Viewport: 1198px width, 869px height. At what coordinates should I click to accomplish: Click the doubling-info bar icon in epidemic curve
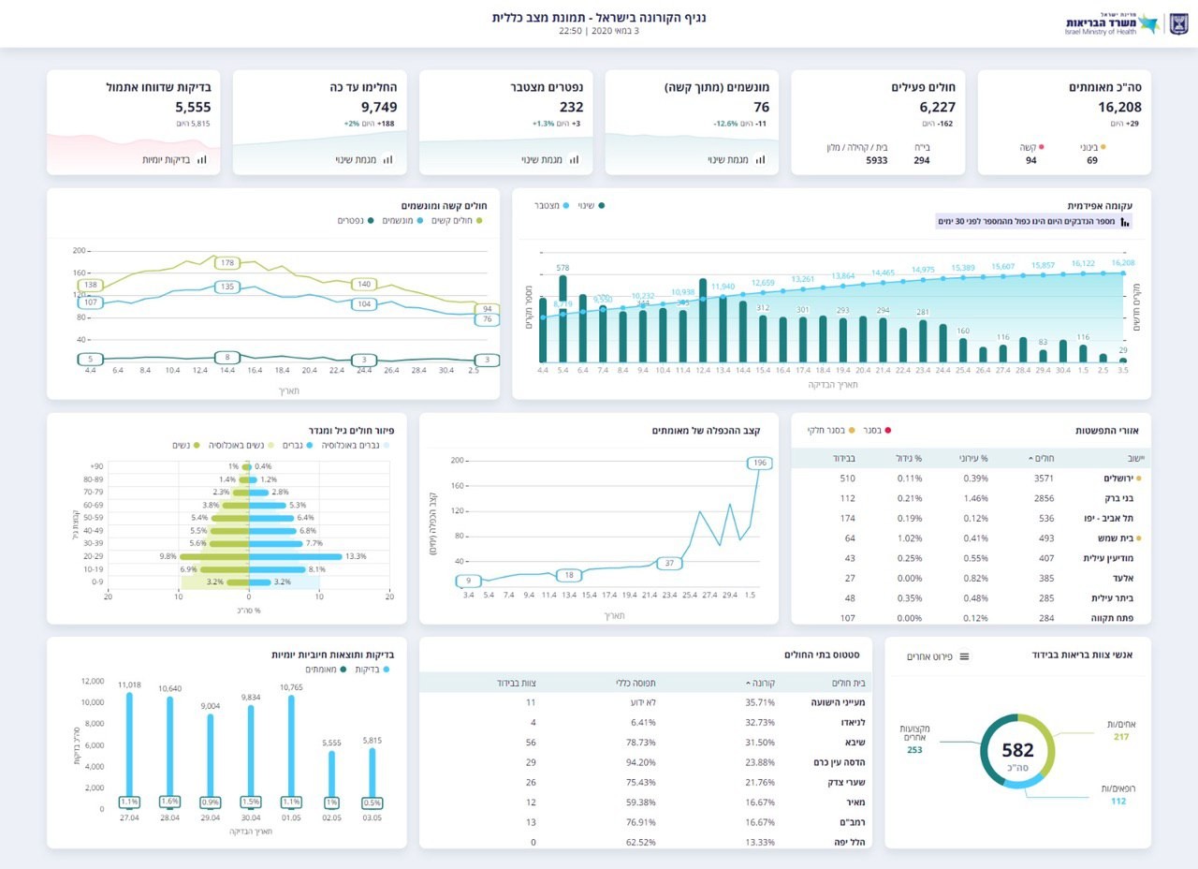pos(1126,222)
